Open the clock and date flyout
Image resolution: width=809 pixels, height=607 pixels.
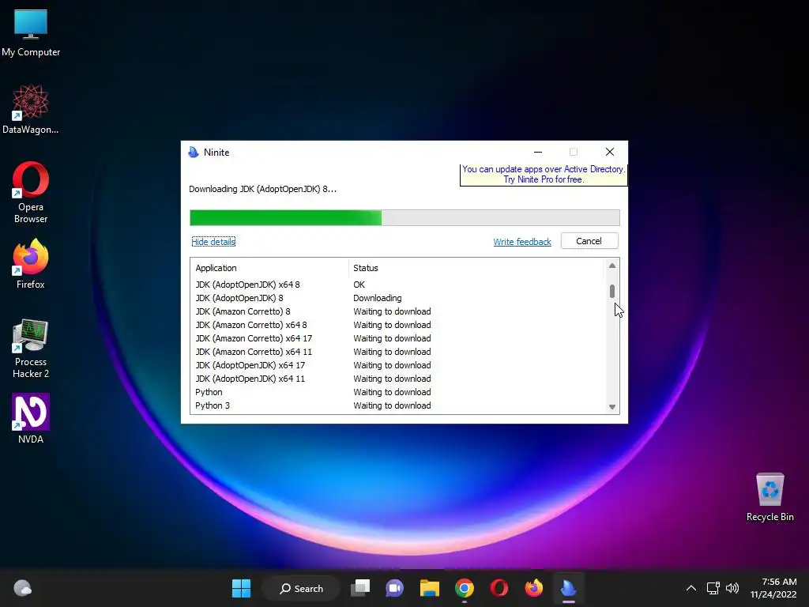pyautogui.click(x=773, y=588)
